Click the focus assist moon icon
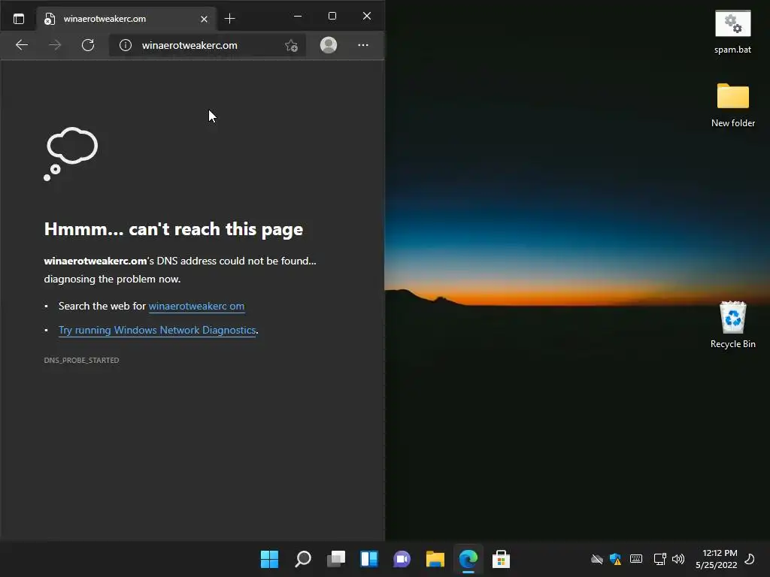Viewport: 770px width, 577px height. [750, 559]
